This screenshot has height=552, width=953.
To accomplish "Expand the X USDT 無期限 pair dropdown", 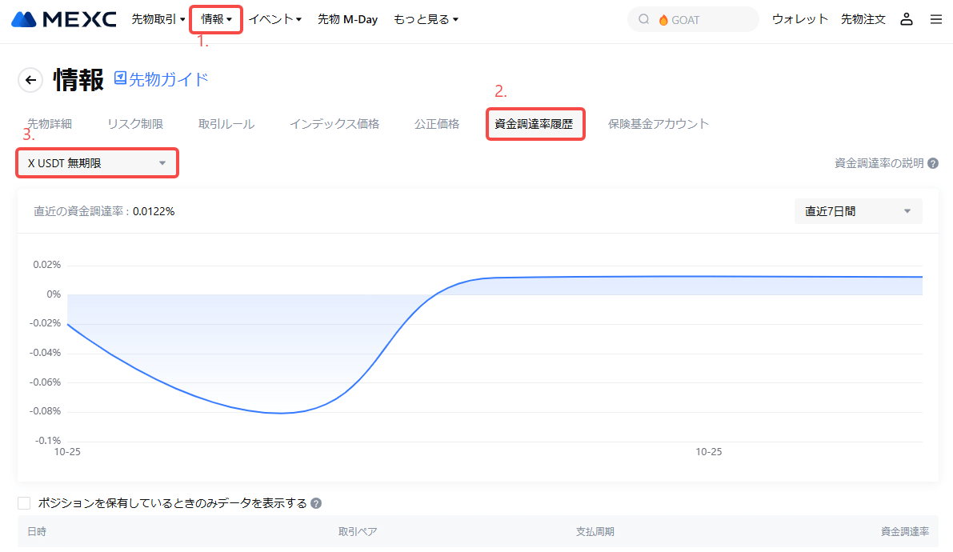I will (97, 163).
